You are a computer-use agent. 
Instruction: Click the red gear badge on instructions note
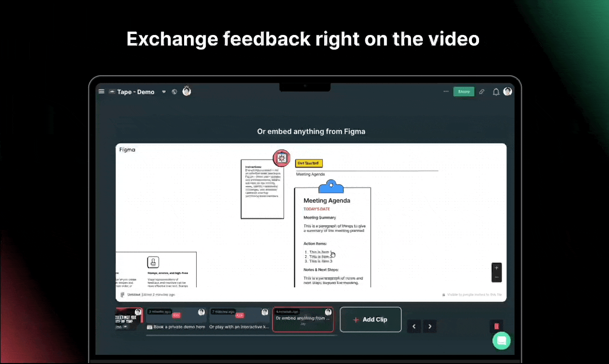(281, 158)
